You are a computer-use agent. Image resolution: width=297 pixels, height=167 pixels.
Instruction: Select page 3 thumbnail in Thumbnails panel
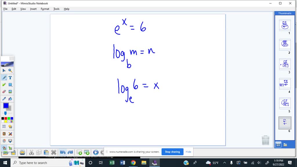[284, 64]
